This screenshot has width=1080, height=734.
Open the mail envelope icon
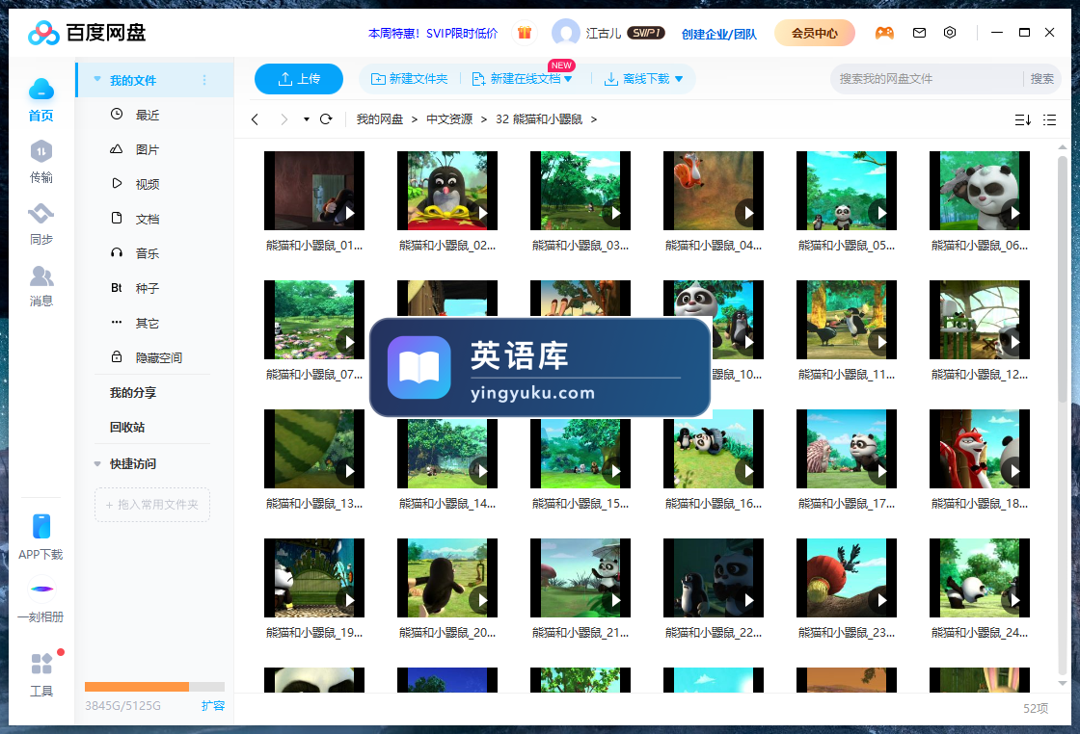(x=919, y=33)
